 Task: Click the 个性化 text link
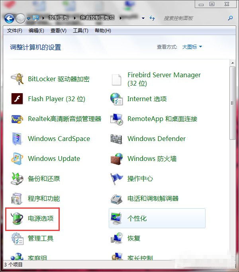click(137, 218)
